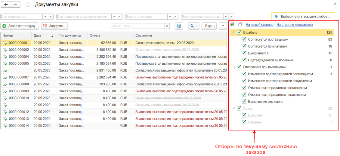Open help with the question mark button
This screenshot has width=340, height=156.
pyautogui.click(x=223, y=26)
